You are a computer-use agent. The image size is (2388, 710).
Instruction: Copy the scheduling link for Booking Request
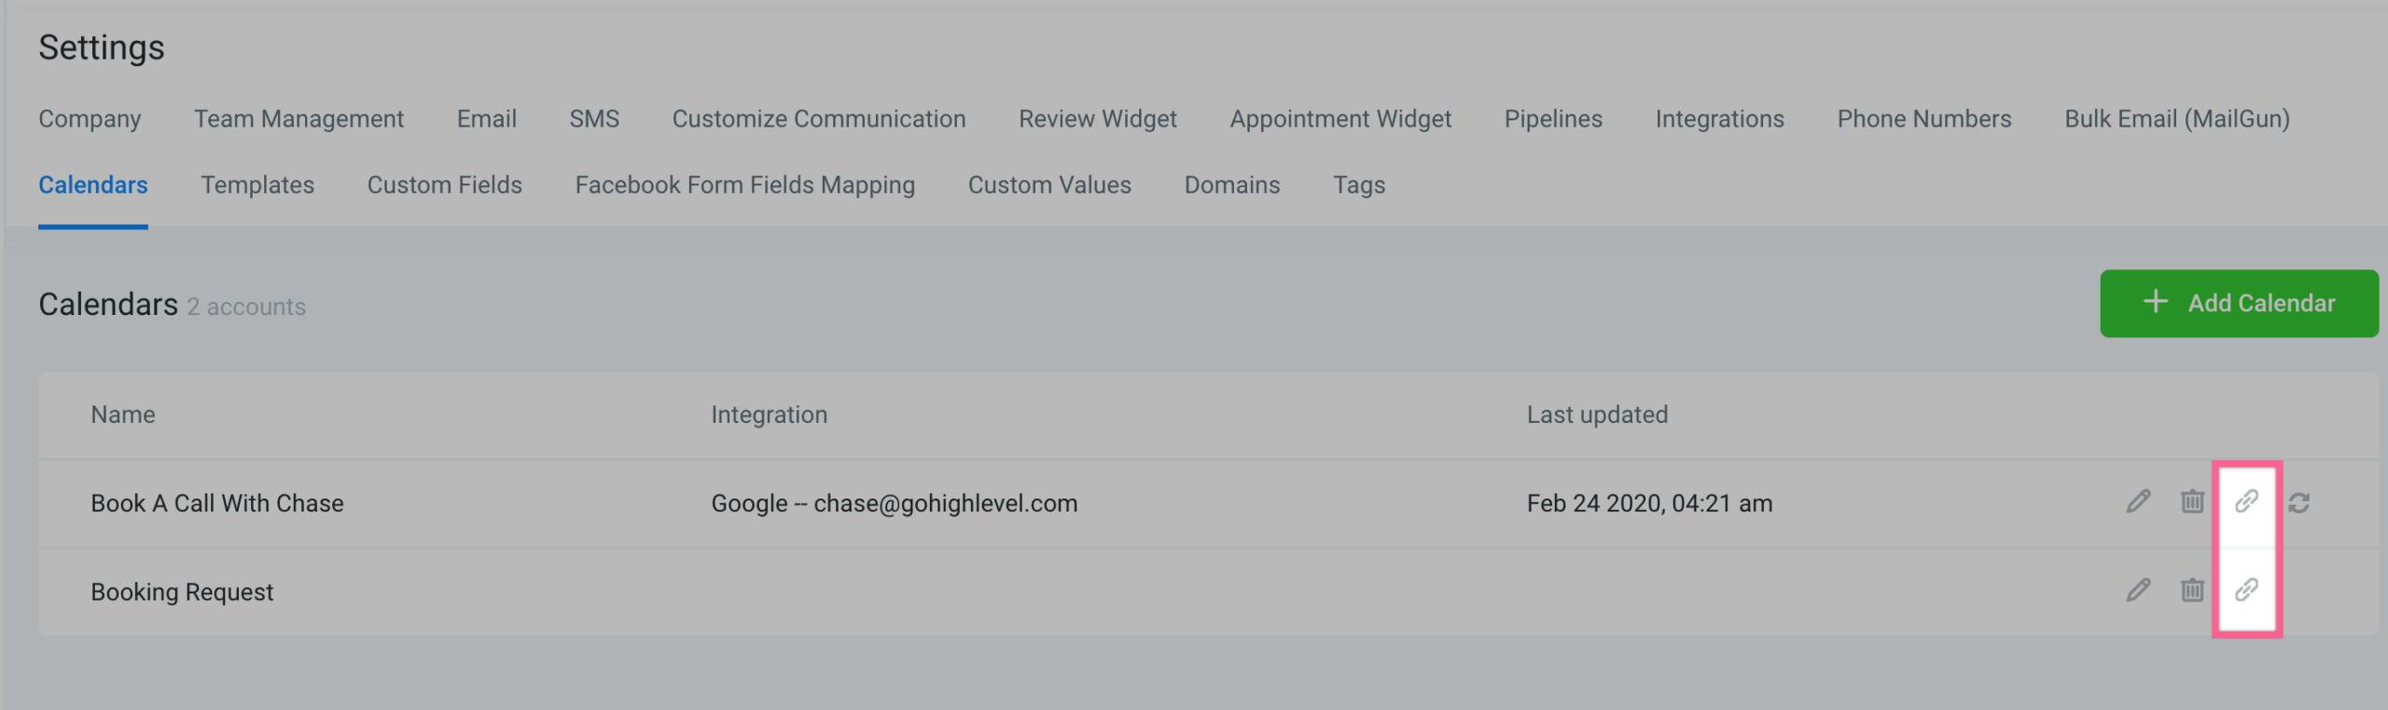click(2246, 591)
